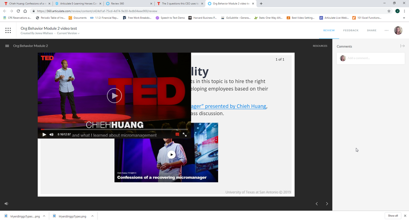
Task: Switch to the FEEDBACK tab
Action: [x=351, y=31]
